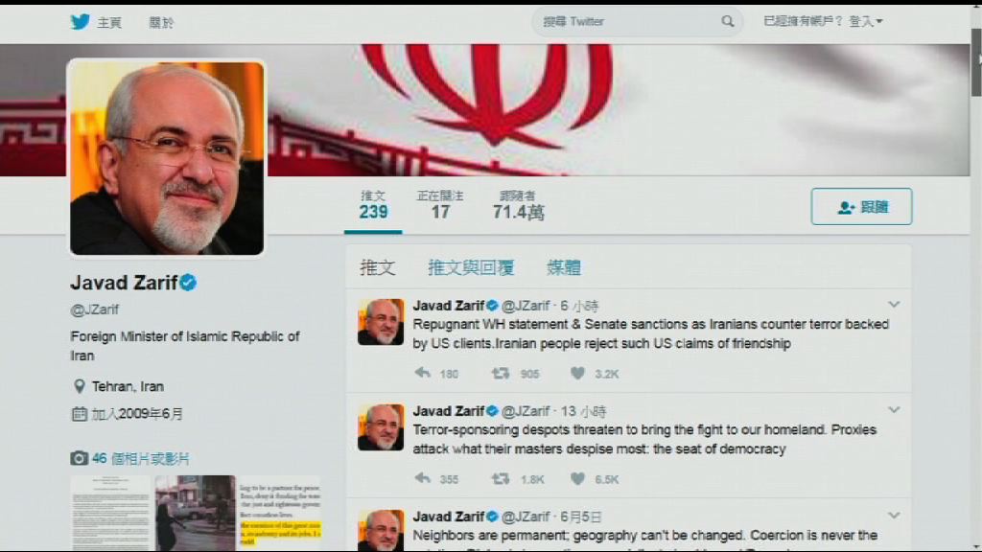
Task: Retweet the 'Terror-sponsoring despots' tweet
Action: [x=500, y=479]
